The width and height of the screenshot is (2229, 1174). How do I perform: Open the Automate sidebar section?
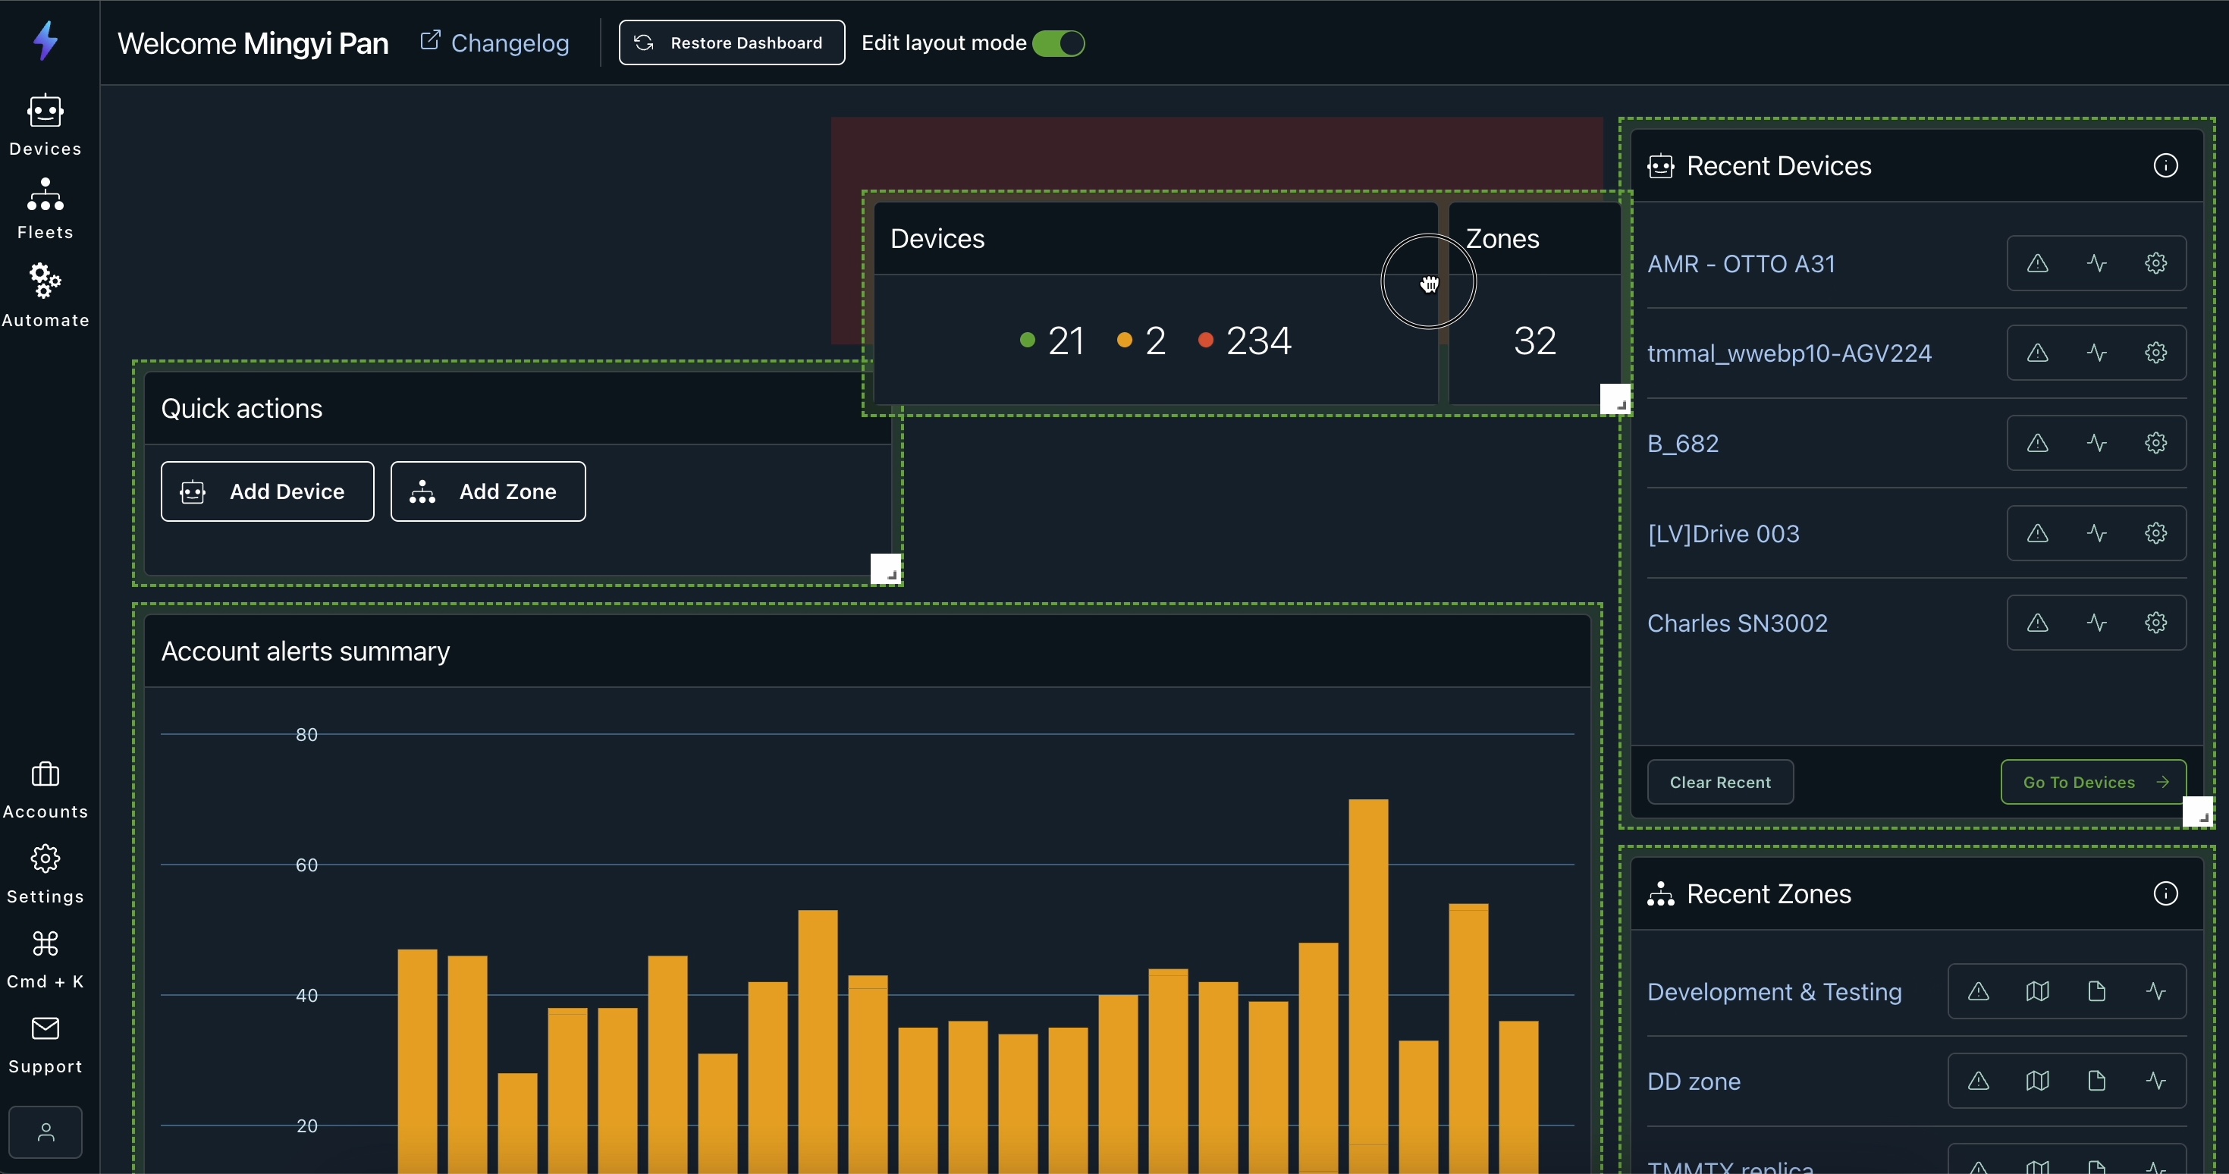(45, 295)
